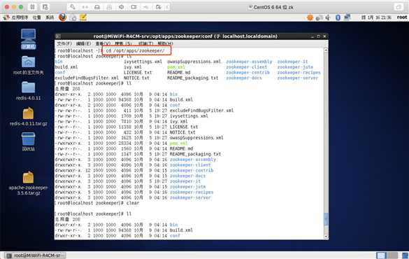
Task: Click the Bluetooth tray icon
Action: (338, 17)
